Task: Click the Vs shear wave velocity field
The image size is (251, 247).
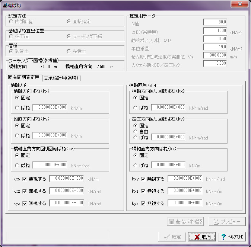Action: click(215, 55)
